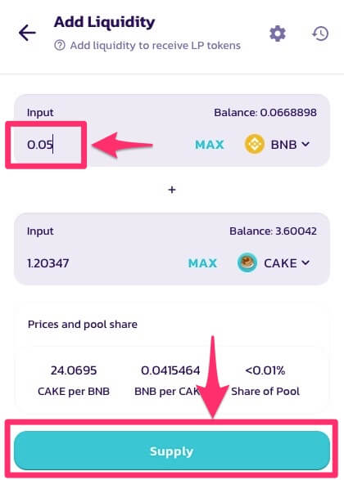Go back with the left arrow icon
Viewport: 344px width, 480px height.
coord(27,33)
